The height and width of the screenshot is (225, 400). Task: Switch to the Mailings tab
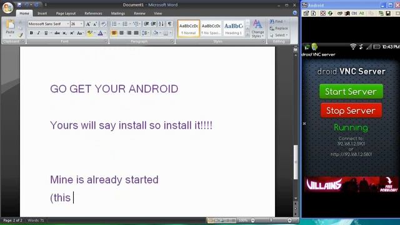[118, 13]
